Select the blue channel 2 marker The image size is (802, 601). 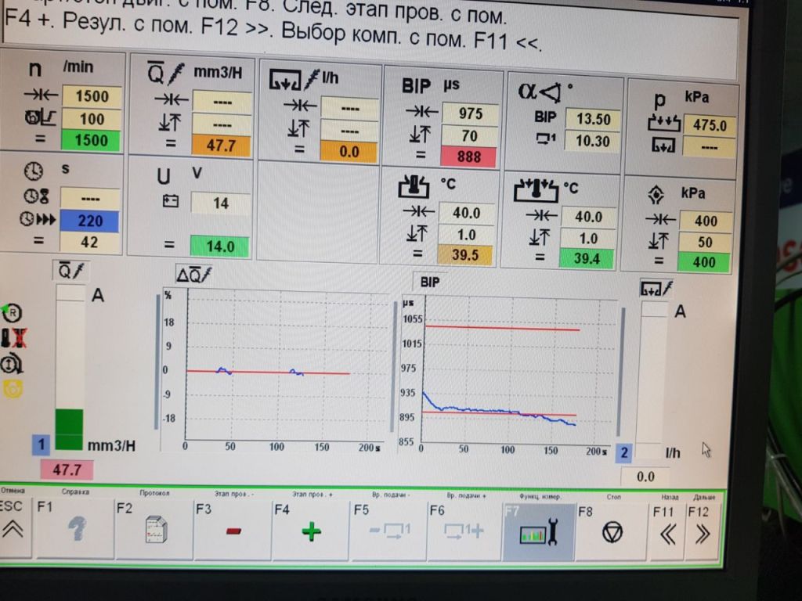click(x=623, y=453)
